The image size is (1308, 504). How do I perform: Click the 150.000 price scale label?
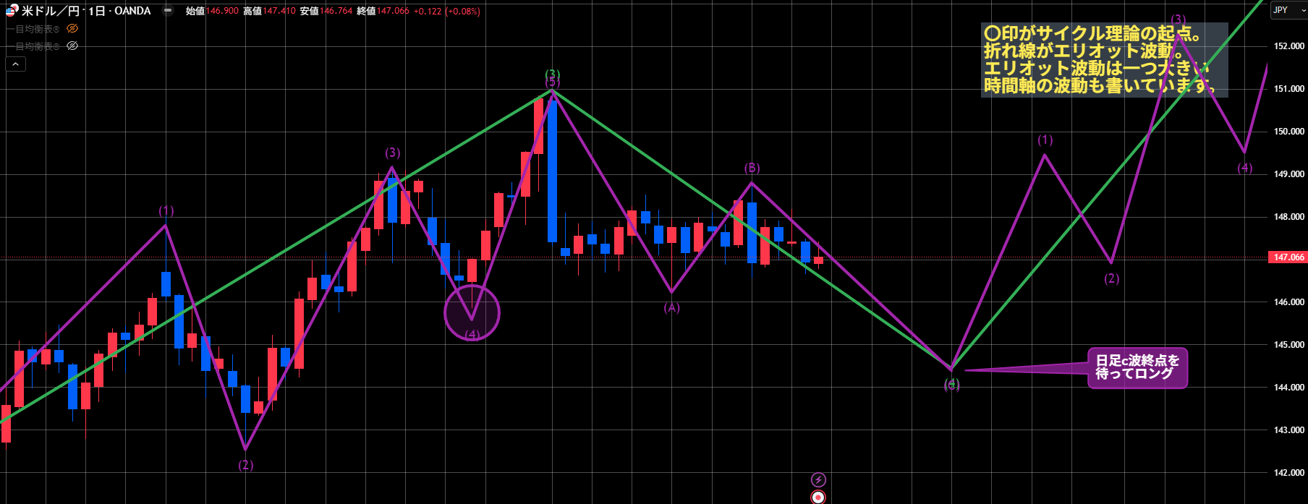pos(1288,132)
